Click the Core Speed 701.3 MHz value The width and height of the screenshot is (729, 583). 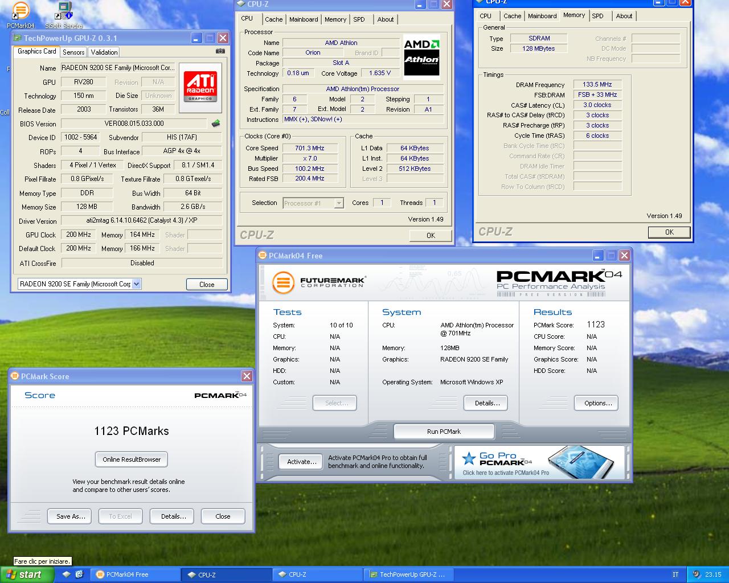310,148
